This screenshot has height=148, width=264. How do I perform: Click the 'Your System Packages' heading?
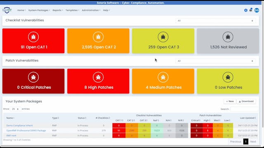coord(24,102)
